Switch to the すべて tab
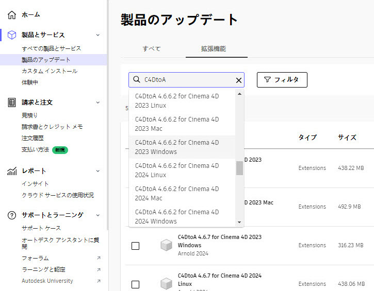 pyautogui.click(x=152, y=49)
